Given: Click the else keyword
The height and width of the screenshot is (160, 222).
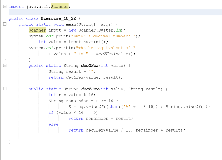Looking at the screenshot, I should (x=53, y=124).
